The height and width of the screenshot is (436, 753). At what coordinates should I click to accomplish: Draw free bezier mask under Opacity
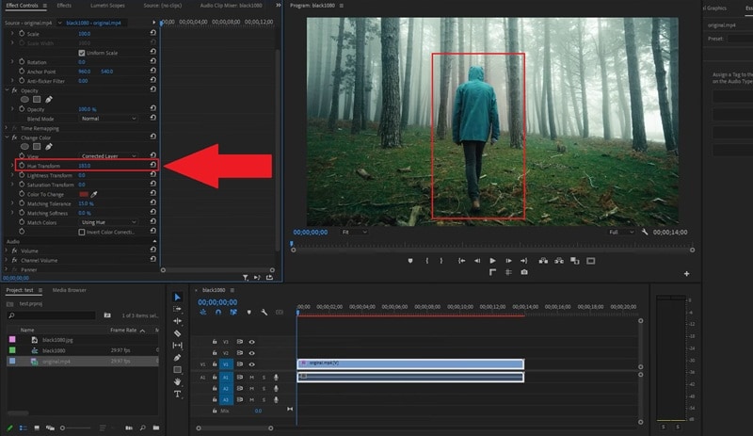click(x=49, y=100)
